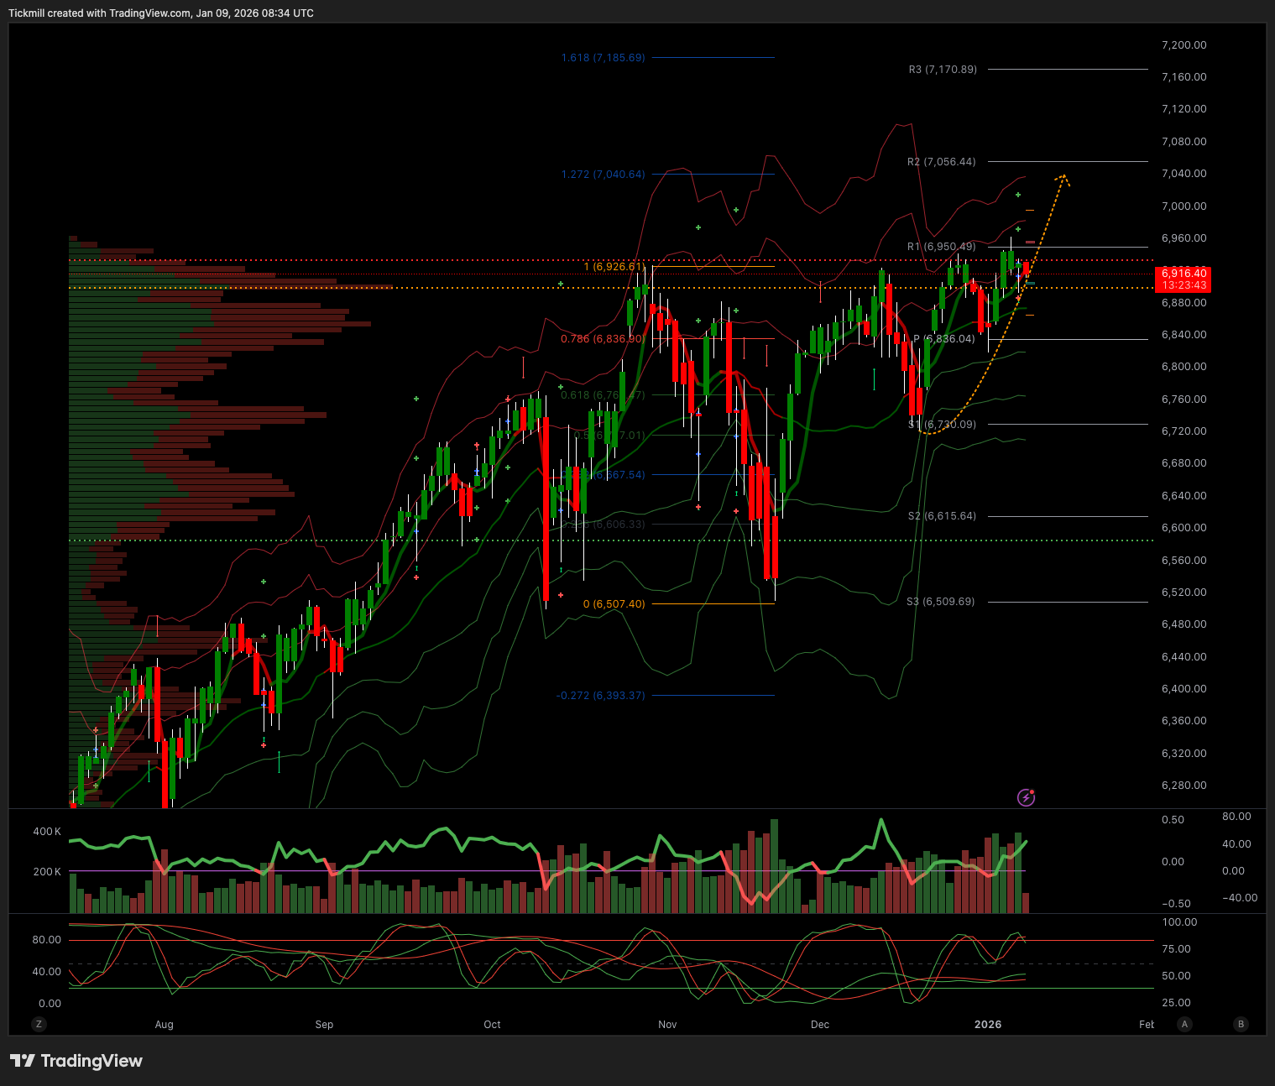Click the Nov label on time axis
The height and width of the screenshot is (1086, 1275).
667,1025
